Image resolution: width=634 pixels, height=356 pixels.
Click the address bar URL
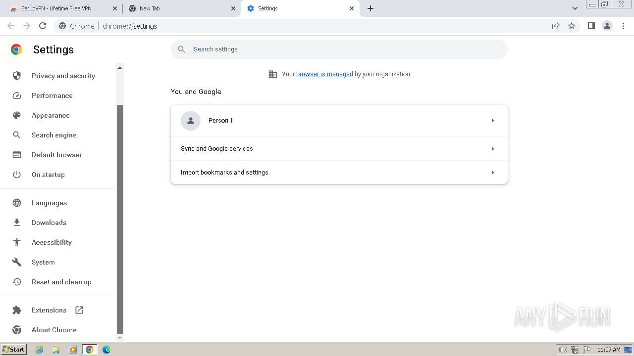point(130,26)
